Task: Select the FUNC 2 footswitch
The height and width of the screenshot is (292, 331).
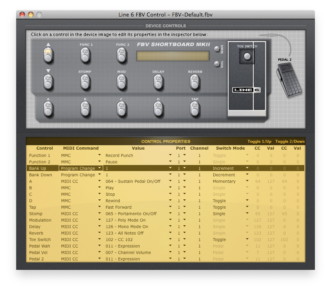Action: (122, 55)
